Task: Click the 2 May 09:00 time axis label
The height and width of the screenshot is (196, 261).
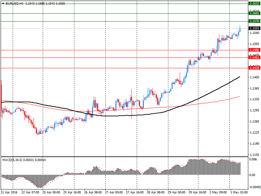Action: click(x=218, y=192)
